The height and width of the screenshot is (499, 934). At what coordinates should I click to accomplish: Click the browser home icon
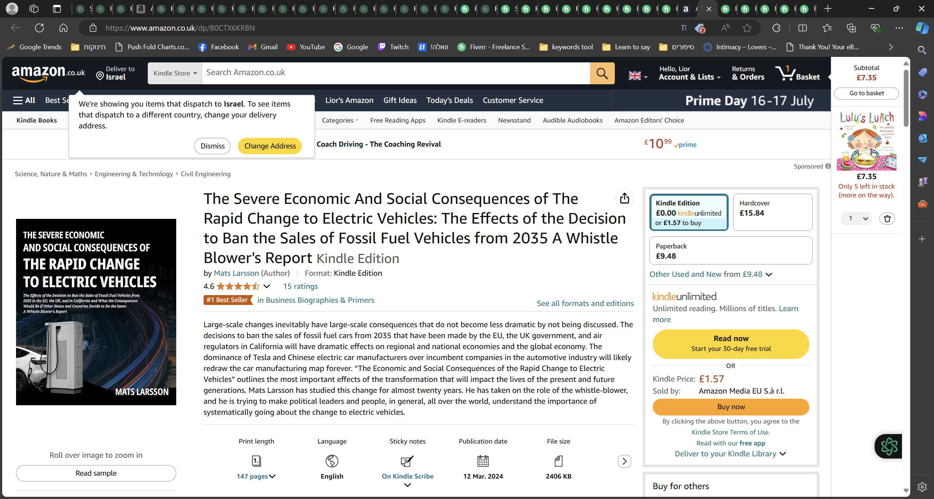click(63, 28)
